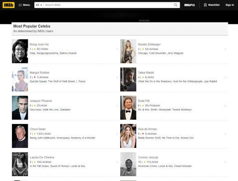This screenshot has width=238, height=181.
Task: Open Taika Waititi name link
Action: 146,73
